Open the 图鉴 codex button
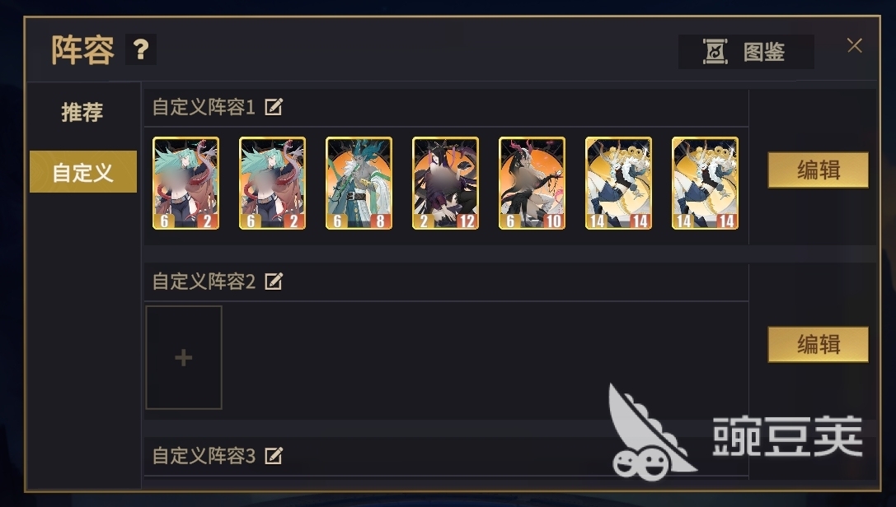The height and width of the screenshot is (507, 896). [x=746, y=52]
